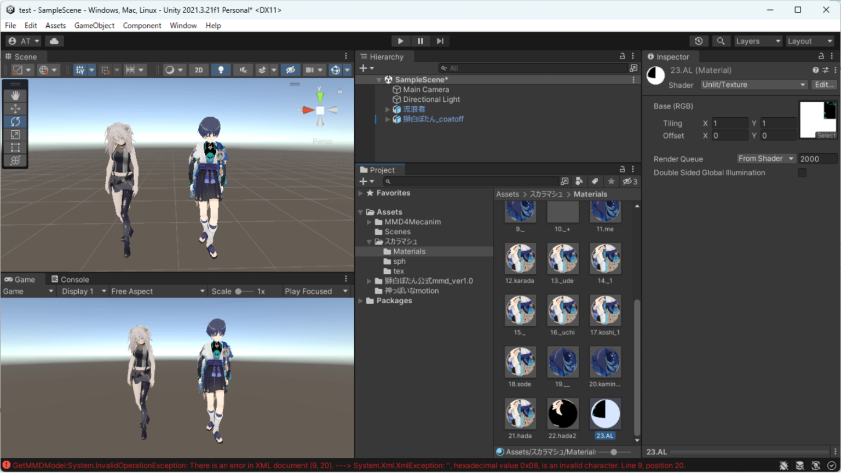Image resolution: width=841 pixels, height=473 pixels.
Task: Enable Double Sided Global Illumination checkbox
Action: [802, 172]
